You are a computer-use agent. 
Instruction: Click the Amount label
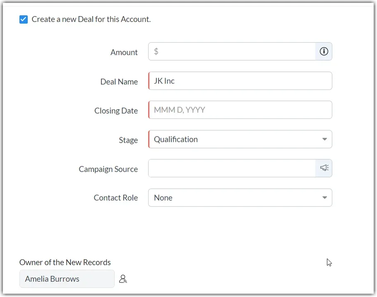pyautogui.click(x=124, y=53)
